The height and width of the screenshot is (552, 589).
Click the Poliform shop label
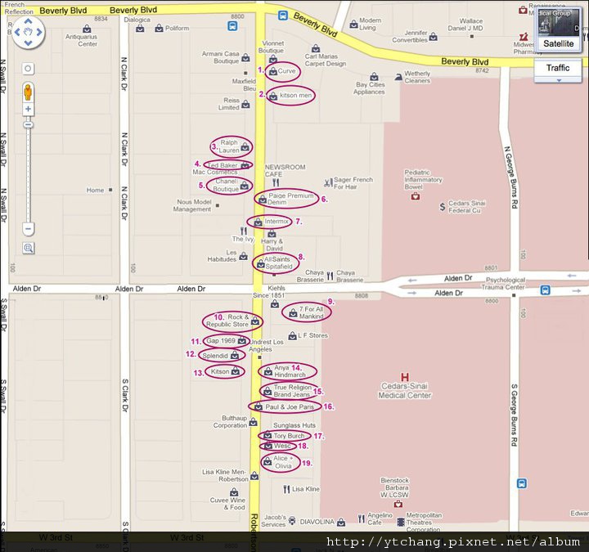coord(178,28)
